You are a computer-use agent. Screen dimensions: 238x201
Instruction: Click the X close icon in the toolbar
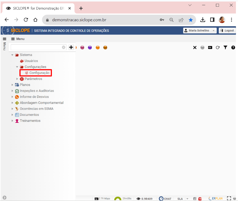point(195,47)
